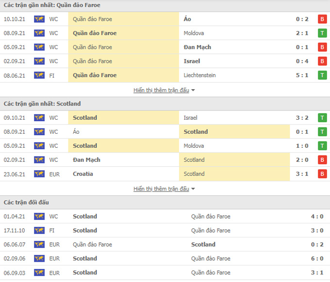Click the dropdown arrow under Croatia vs Scotland
330x282 pixels.
[x=193, y=189]
